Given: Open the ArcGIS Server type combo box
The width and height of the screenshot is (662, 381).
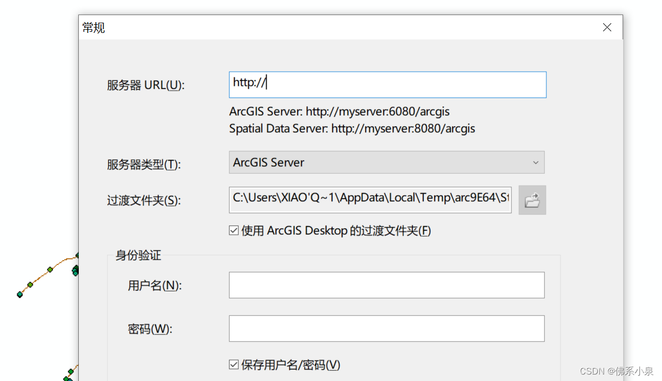Looking at the screenshot, I should 387,162.
